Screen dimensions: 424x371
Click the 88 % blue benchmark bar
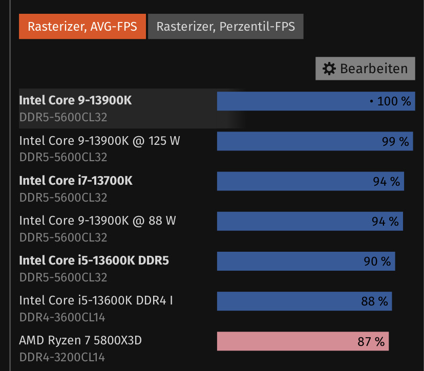[x=304, y=301]
